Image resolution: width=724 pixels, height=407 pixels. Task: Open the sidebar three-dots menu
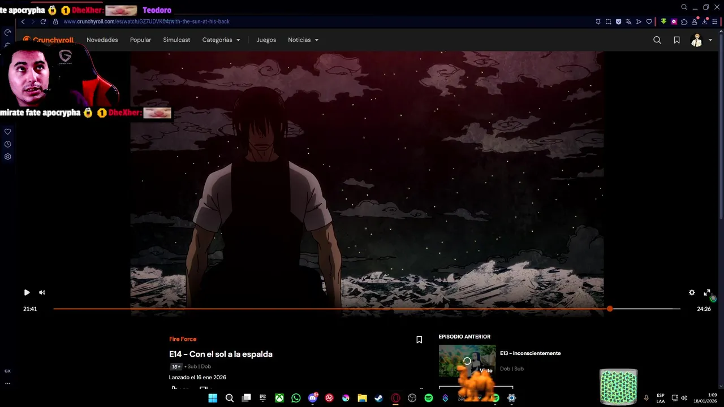pyautogui.click(x=8, y=383)
